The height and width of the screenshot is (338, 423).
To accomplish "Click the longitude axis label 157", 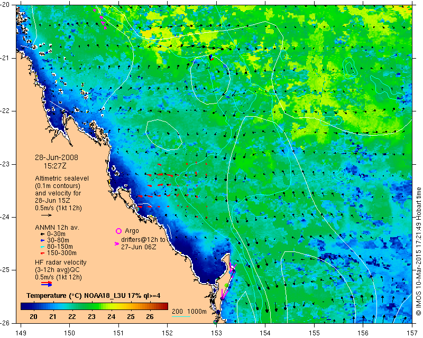I will click(412, 333).
